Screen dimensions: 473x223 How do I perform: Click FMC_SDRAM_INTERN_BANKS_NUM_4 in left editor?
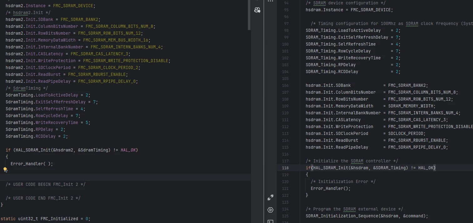pos(126,47)
